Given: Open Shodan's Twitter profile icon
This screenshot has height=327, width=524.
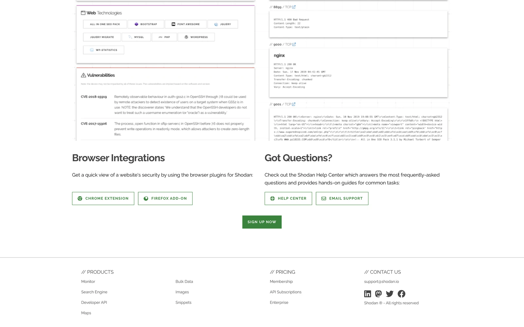Looking at the screenshot, I should coord(390,294).
